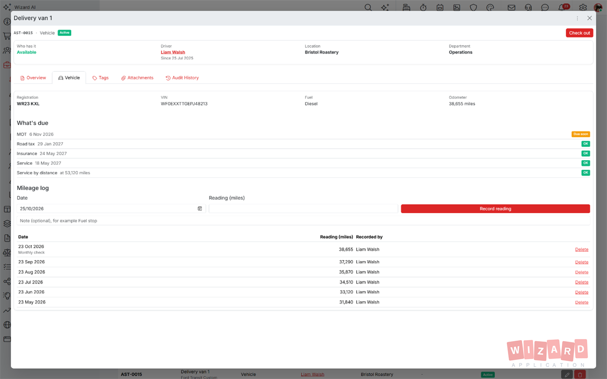Screen dimensions: 607x379
Task: Focus the Date field showing 25/10/2026
Action: click(x=111, y=208)
